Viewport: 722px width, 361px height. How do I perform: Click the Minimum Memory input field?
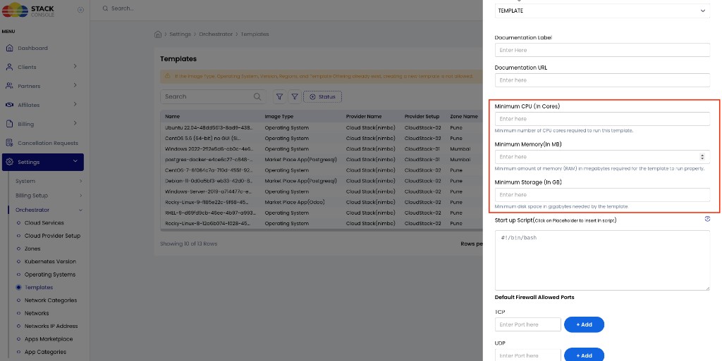tap(602, 157)
